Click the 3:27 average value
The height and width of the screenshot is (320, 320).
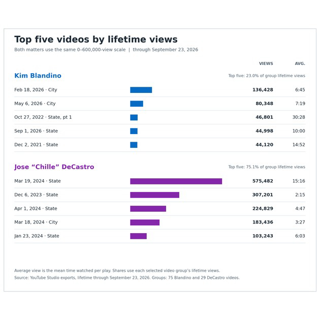[300, 222]
